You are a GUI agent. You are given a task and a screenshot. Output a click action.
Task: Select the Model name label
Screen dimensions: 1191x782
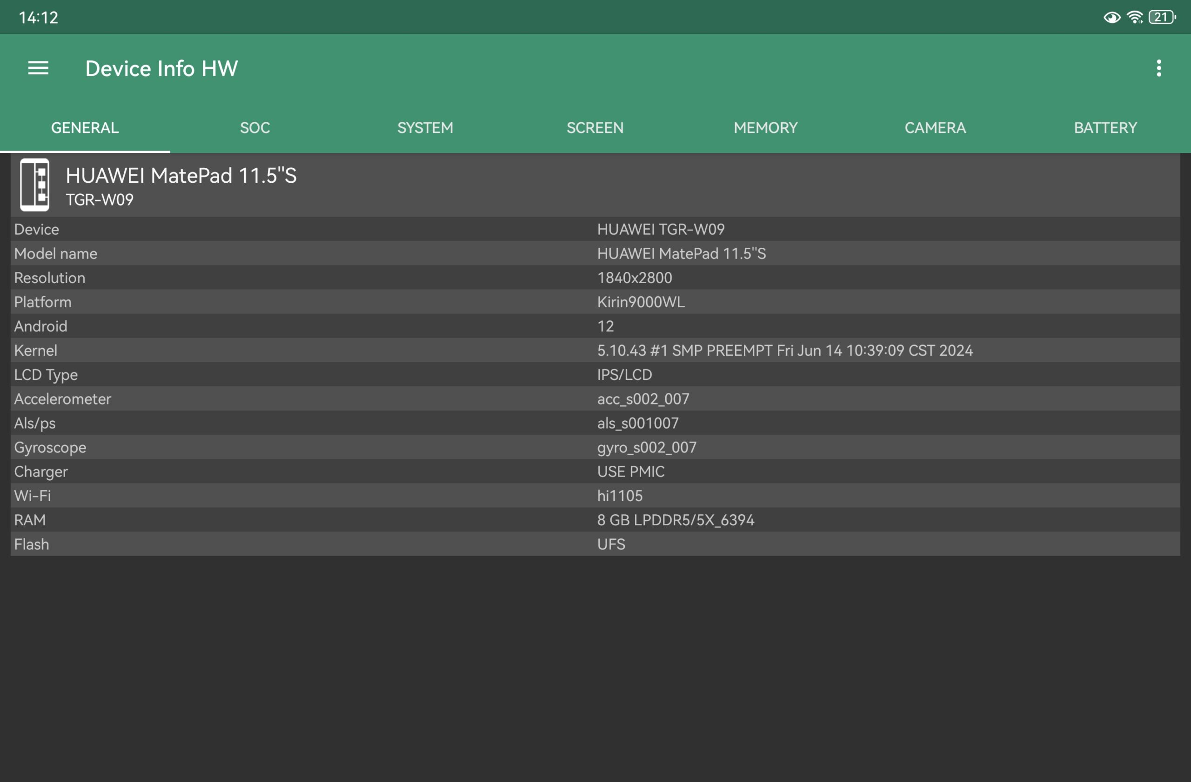(x=55, y=253)
